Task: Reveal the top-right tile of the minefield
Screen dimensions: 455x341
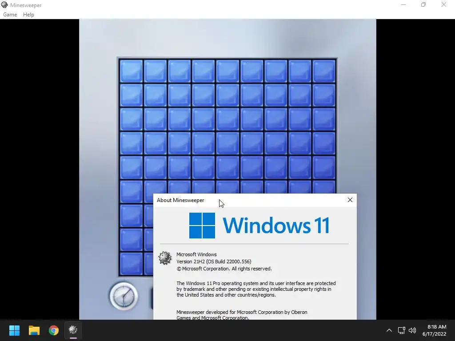Action: click(x=324, y=71)
